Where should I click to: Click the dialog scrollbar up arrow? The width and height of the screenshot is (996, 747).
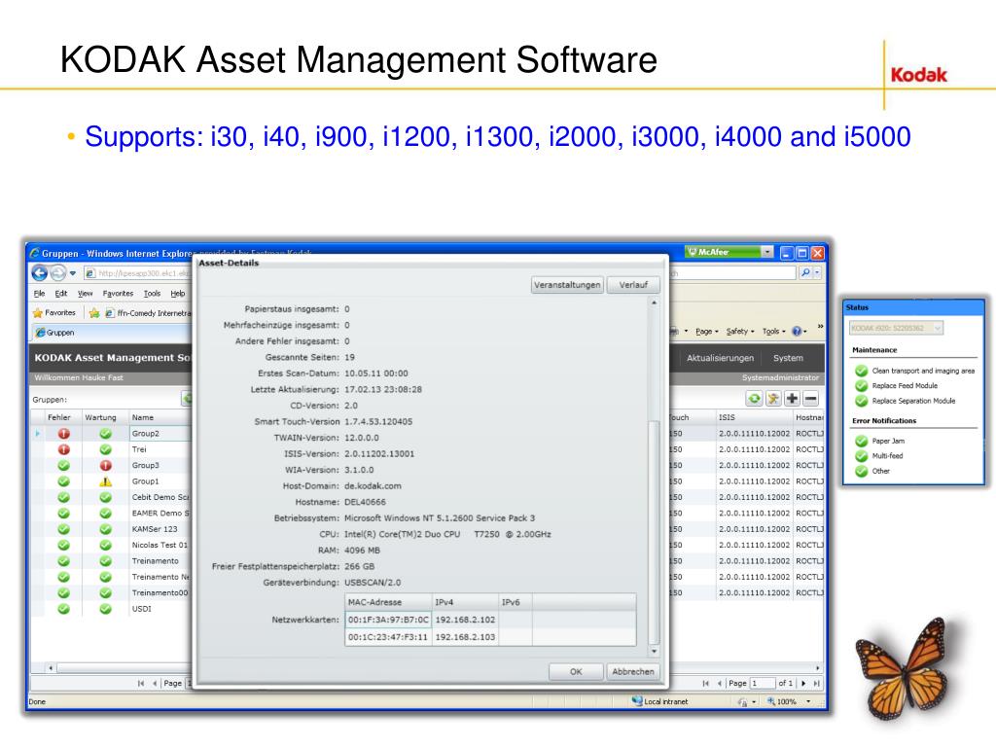(654, 303)
